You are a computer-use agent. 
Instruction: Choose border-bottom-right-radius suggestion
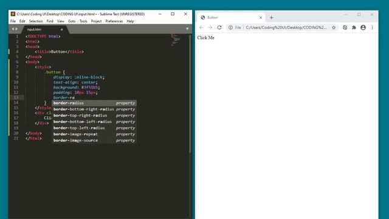click(94, 109)
